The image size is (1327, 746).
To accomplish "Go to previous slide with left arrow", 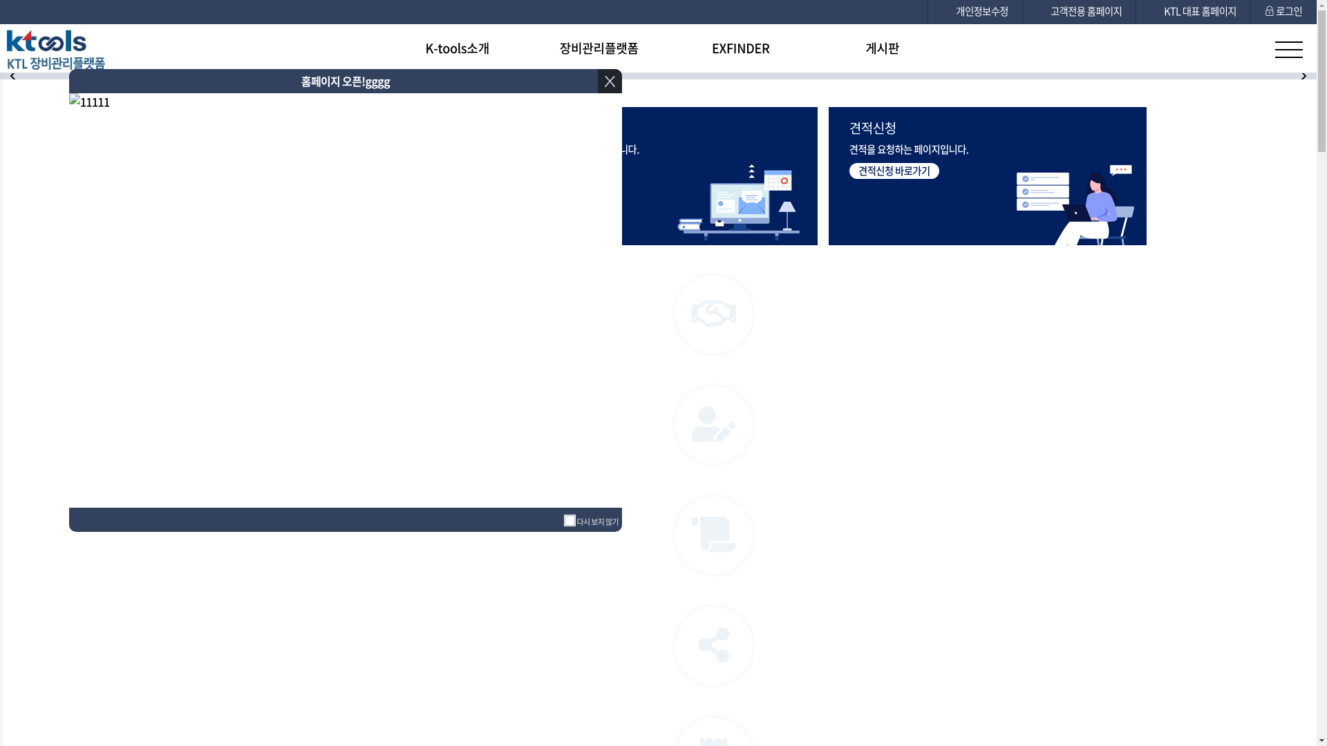I will (12, 76).
